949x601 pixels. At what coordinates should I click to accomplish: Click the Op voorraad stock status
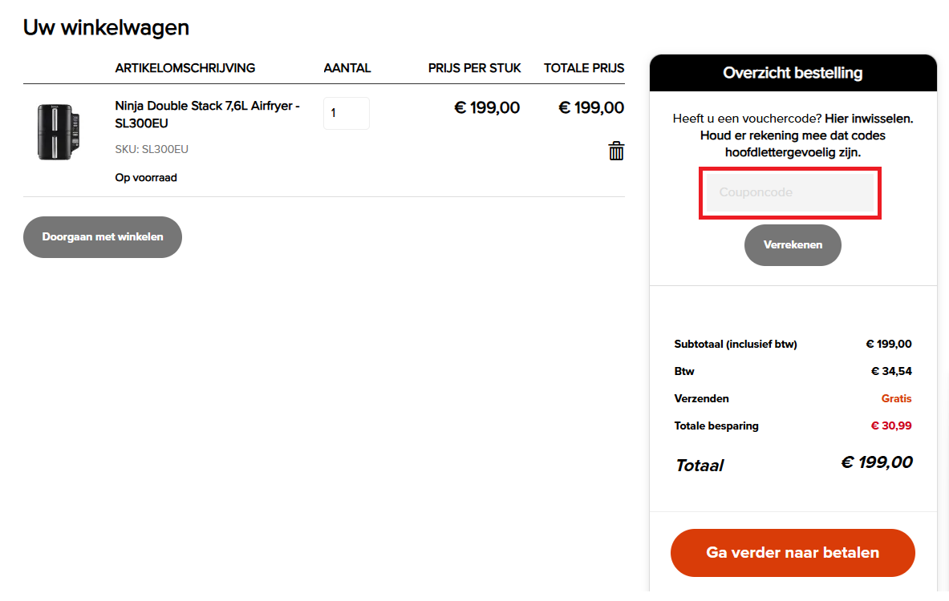146,178
